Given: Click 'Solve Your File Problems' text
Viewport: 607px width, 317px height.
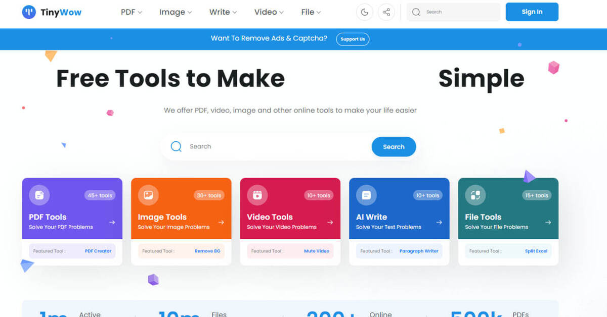Looking at the screenshot, I should coord(496,227).
